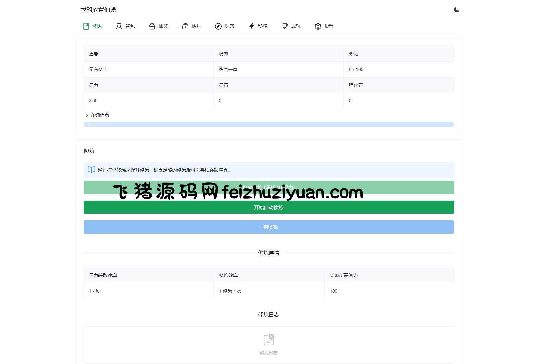Click the 灵力 header cell
Viewport: 539px width, 364px height.
click(149, 85)
